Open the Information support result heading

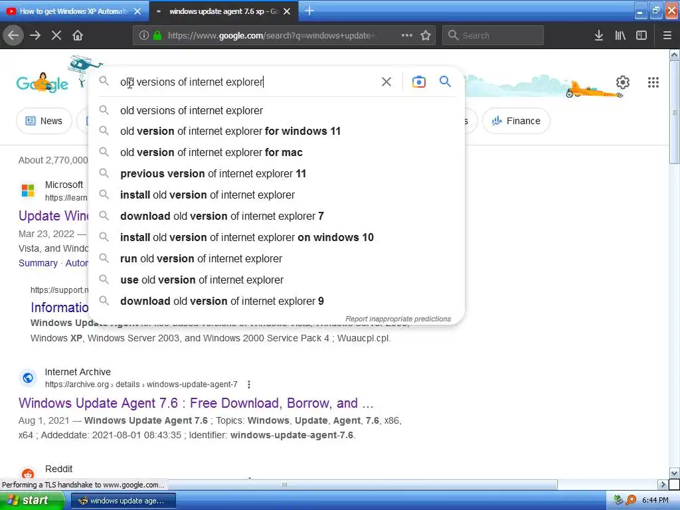59,307
